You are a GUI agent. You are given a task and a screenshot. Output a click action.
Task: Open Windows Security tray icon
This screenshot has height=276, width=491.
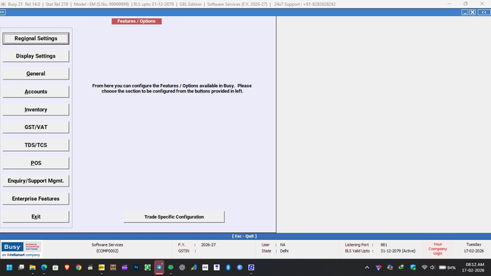coord(413,267)
